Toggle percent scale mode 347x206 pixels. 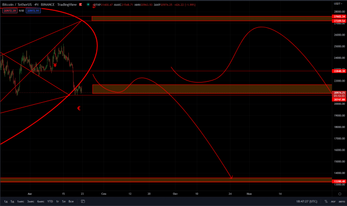(x=326, y=201)
